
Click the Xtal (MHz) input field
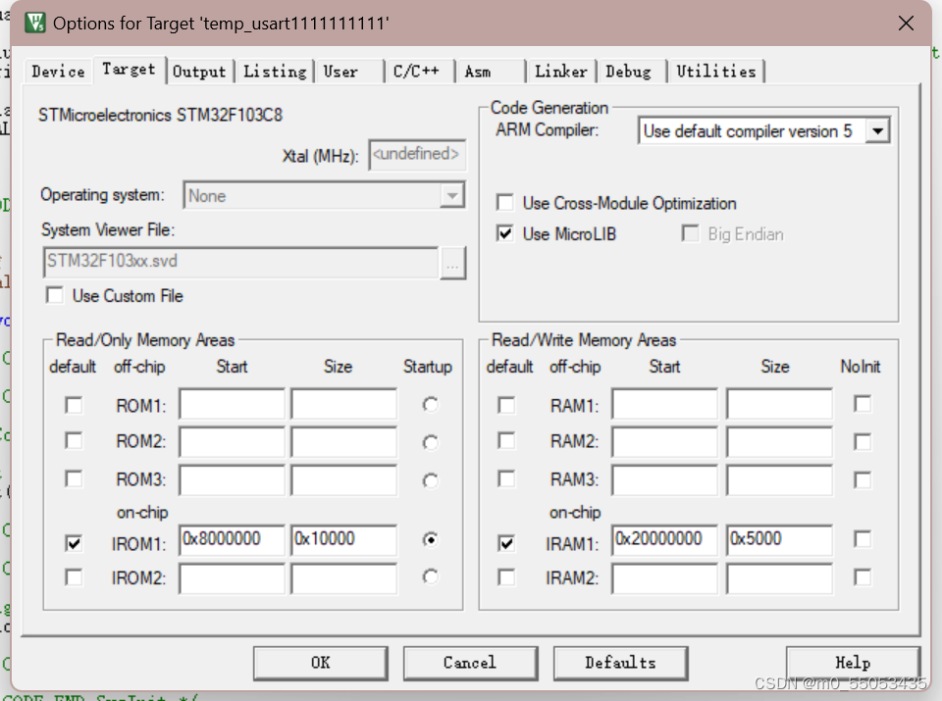pyautogui.click(x=417, y=155)
